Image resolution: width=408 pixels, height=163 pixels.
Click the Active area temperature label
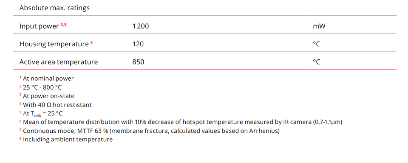(59, 62)
